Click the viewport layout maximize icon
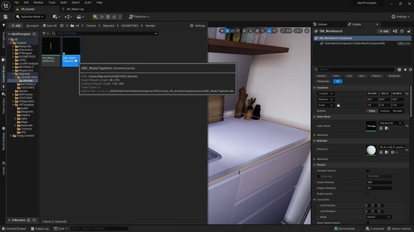414x232 pixels. click(307, 31)
